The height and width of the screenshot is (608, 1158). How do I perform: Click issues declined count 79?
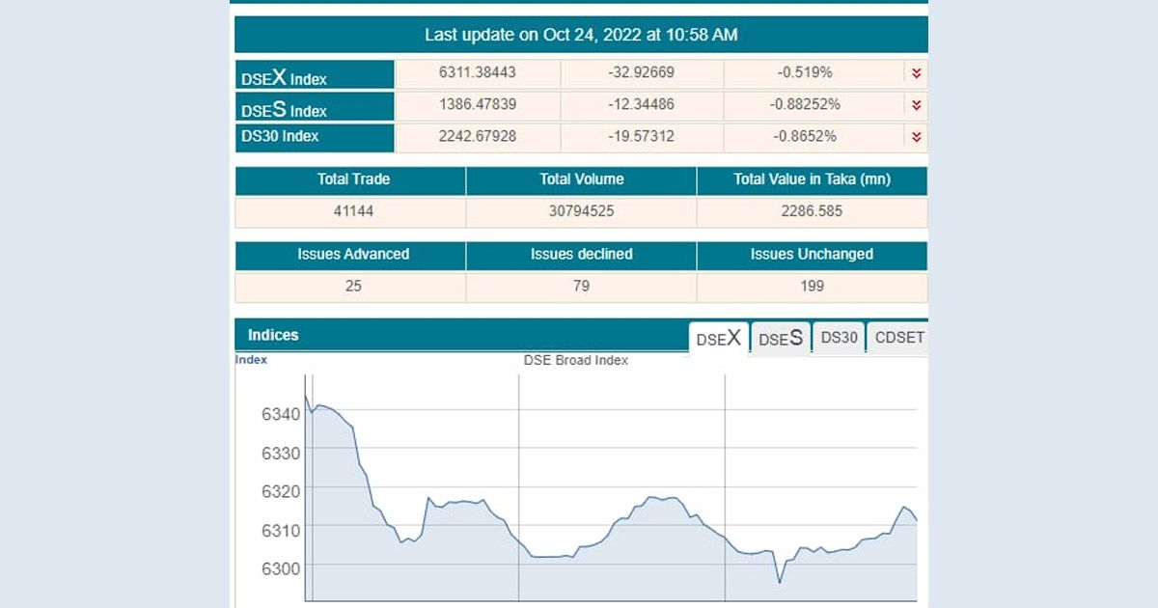tap(582, 286)
